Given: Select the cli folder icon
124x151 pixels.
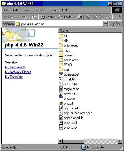Looking at the screenshot, I should (61, 36).
